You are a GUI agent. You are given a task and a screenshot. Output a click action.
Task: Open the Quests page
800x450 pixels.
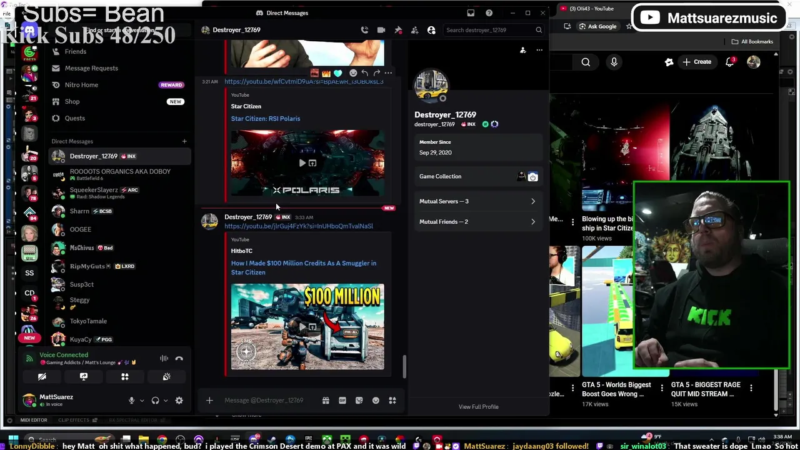(x=119, y=118)
